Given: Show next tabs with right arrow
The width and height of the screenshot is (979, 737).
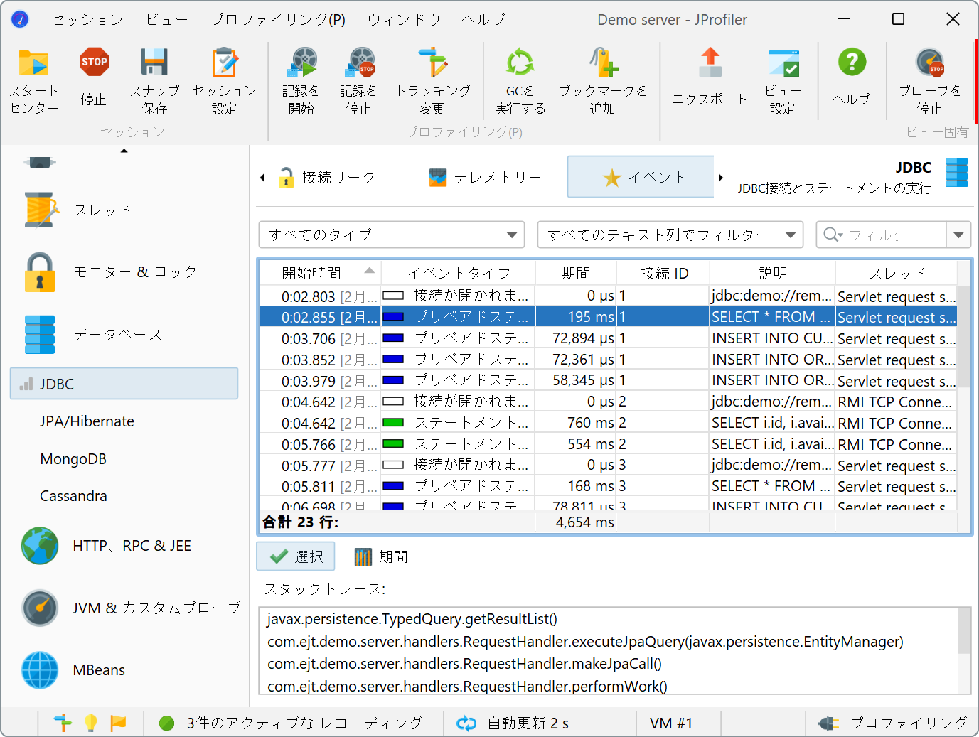Looking at the screenshot, I should click(721, 178).
